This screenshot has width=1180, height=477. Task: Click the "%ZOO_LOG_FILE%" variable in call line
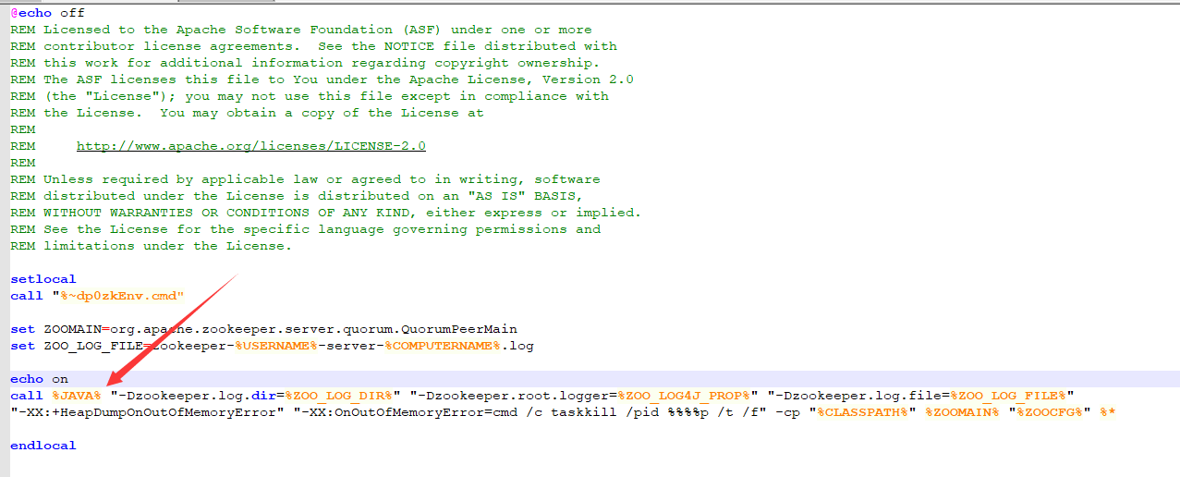[x=1008, y=396]
